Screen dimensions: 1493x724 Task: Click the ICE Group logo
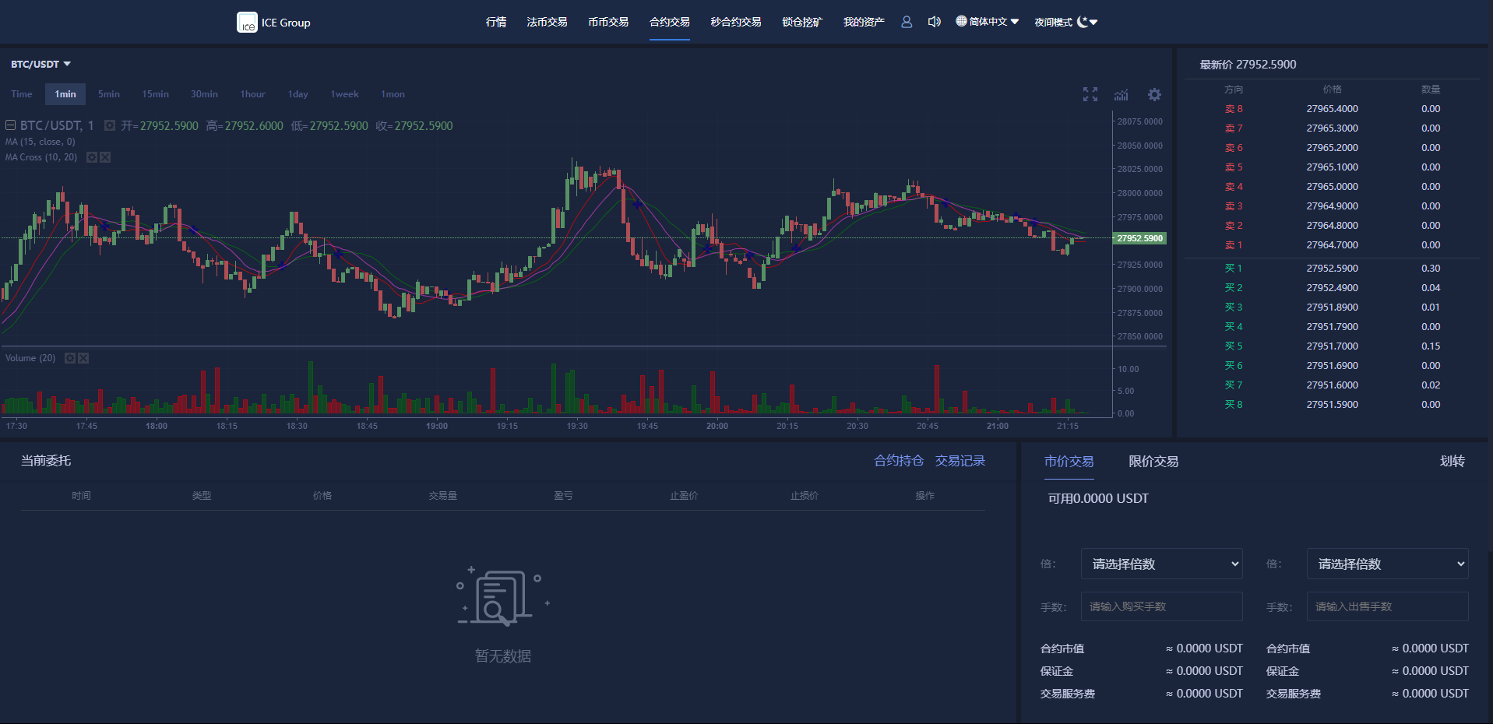(273, 23)
